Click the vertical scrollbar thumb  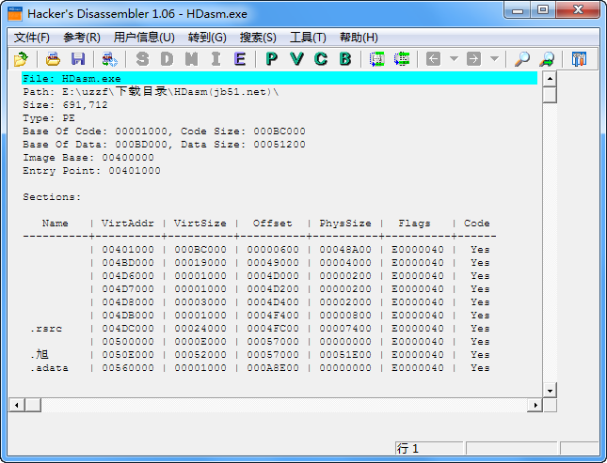tap(550, 95)
